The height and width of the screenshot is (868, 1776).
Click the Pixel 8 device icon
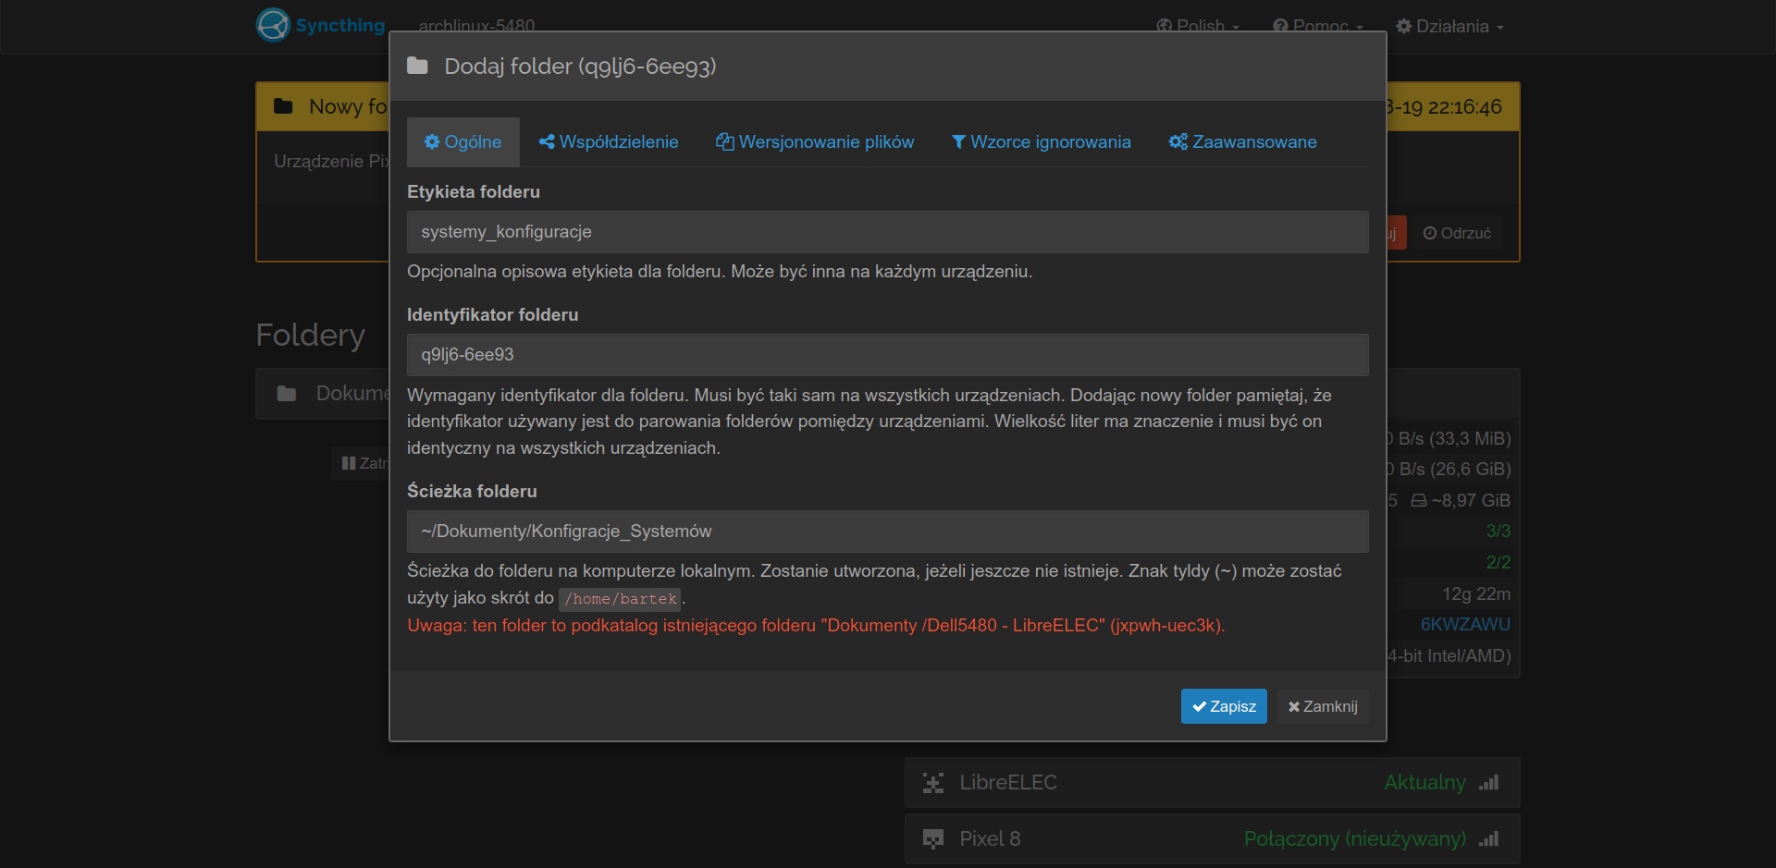pos(933,839)
